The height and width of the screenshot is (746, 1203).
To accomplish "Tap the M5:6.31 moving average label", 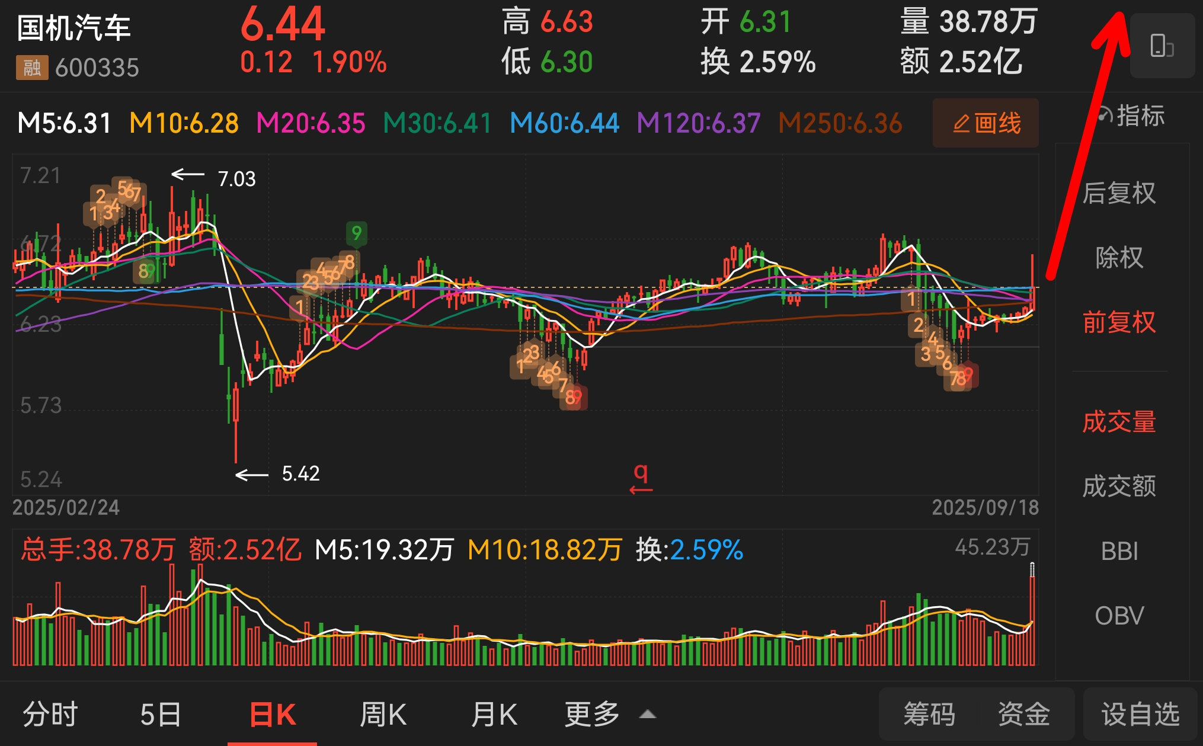I will coord(65,123).
